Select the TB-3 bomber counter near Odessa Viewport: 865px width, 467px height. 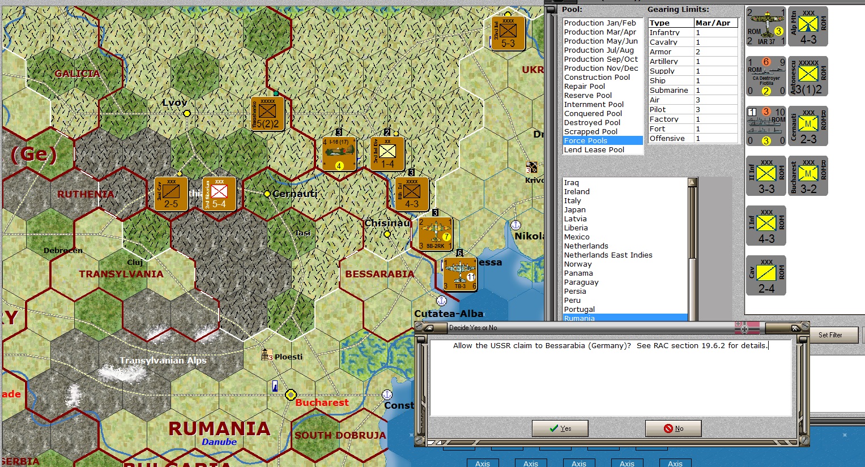[x=460, y=274]
